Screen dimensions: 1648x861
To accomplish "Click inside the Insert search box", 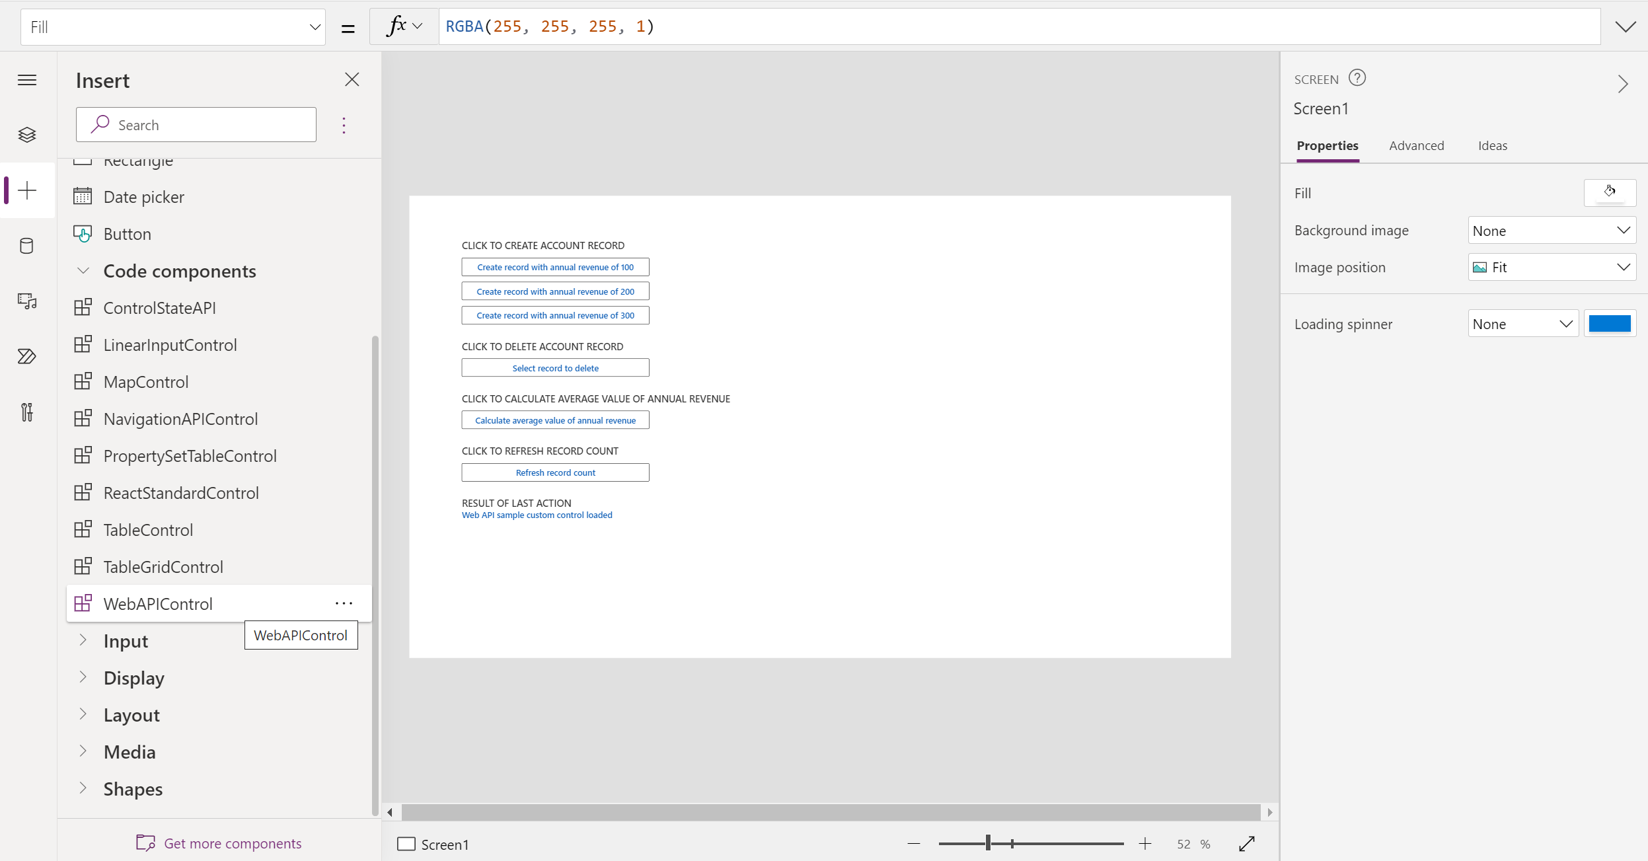I will pos(196,124).
